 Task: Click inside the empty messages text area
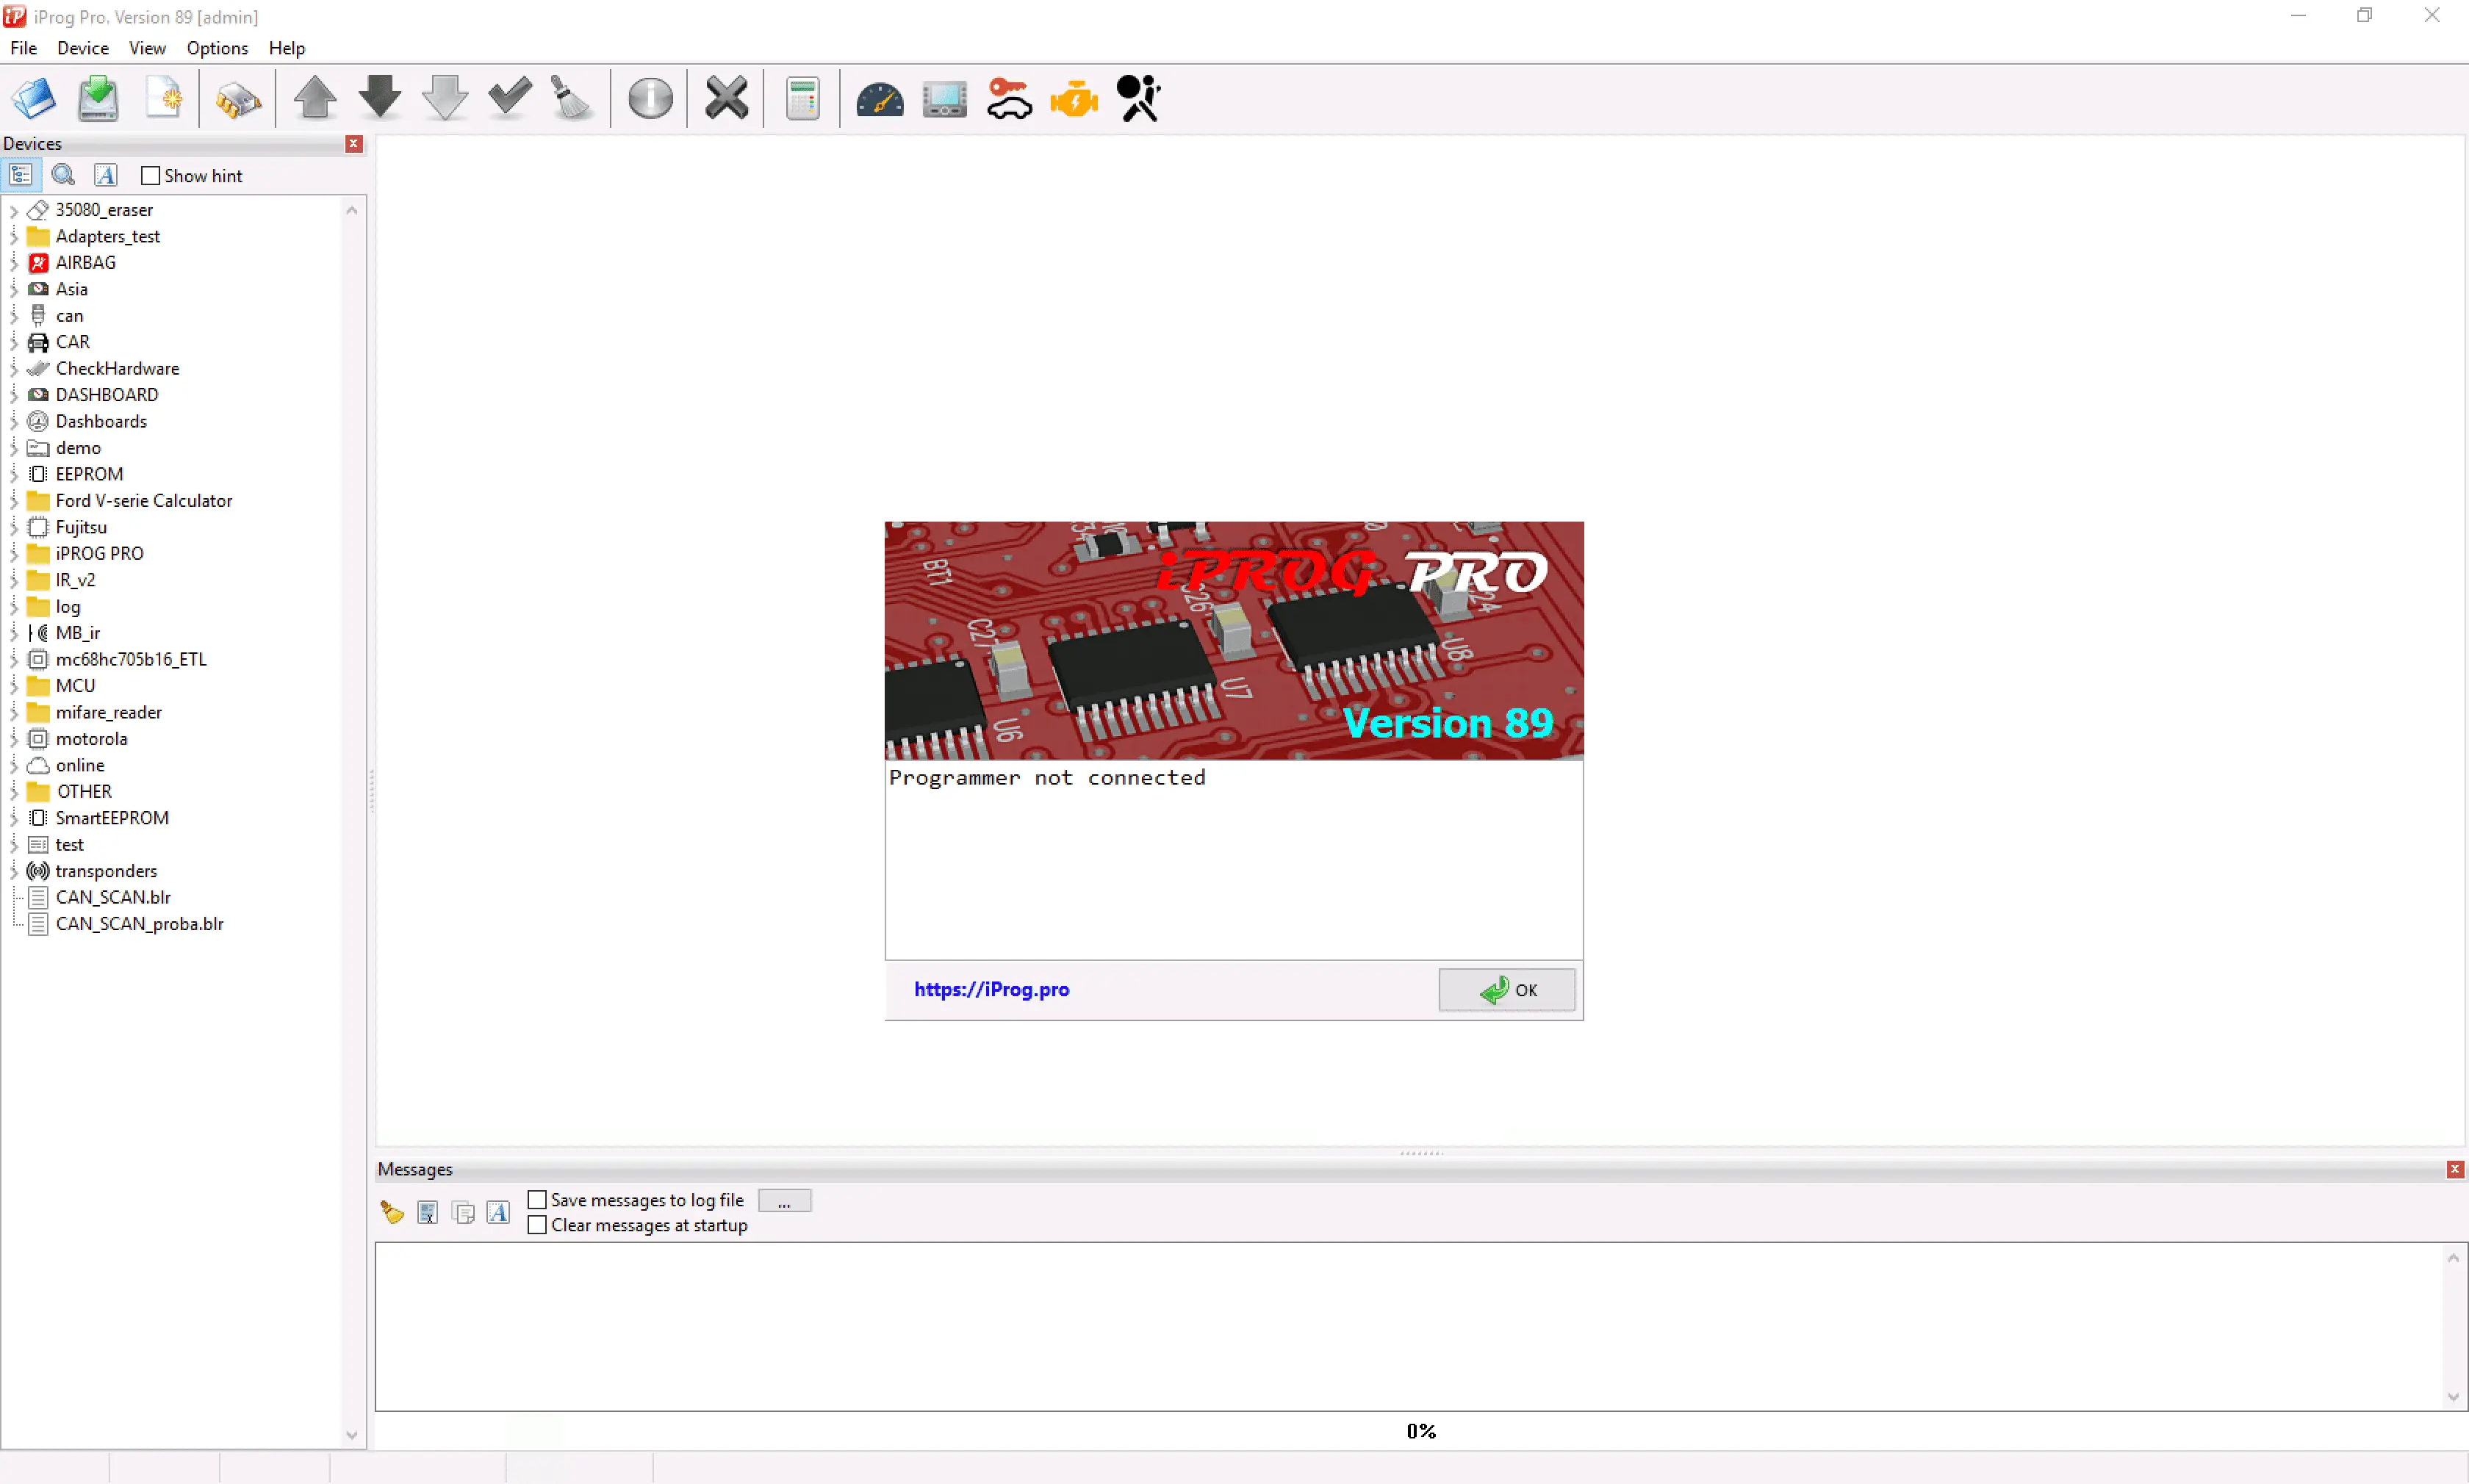pos(1410,1327)
